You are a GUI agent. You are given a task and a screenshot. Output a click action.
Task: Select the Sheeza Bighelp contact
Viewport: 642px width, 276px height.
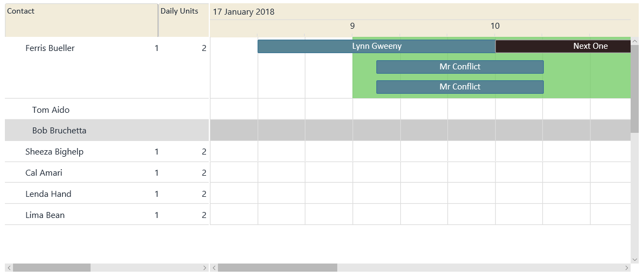click(x=54, y=152)
